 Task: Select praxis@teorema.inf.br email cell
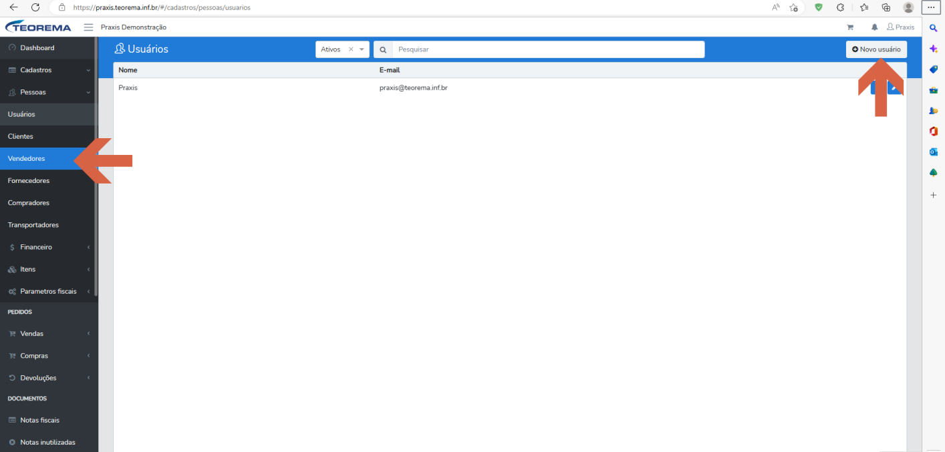[413, 87]
